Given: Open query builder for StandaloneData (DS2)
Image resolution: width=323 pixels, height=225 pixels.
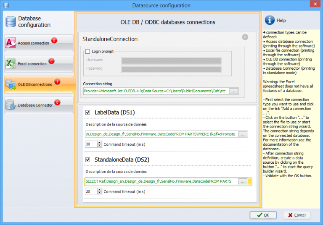Looking at the screenshot, I should (x=243, y=182).
